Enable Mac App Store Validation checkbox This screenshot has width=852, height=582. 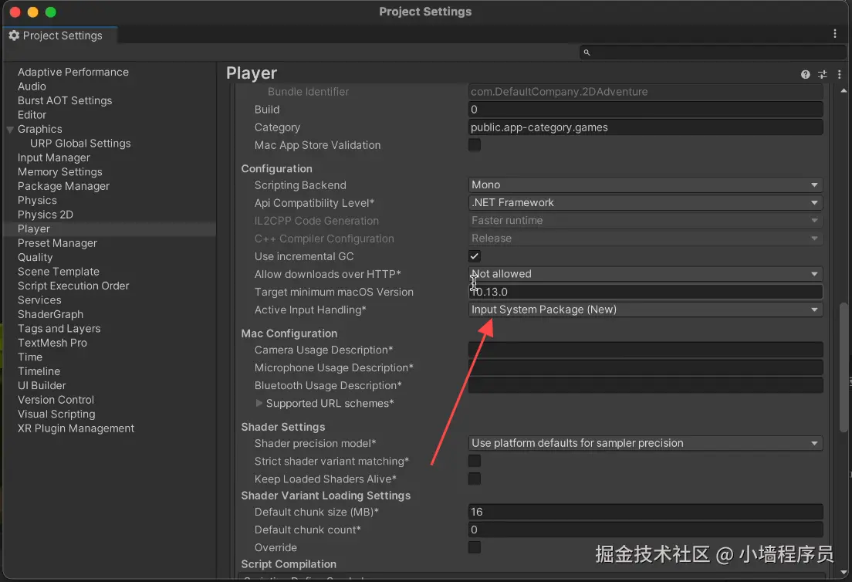[x=475, y=145]
